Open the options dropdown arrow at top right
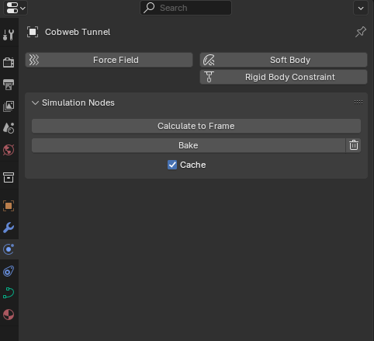This screenshot has height=341, width=374. (361, 8)
